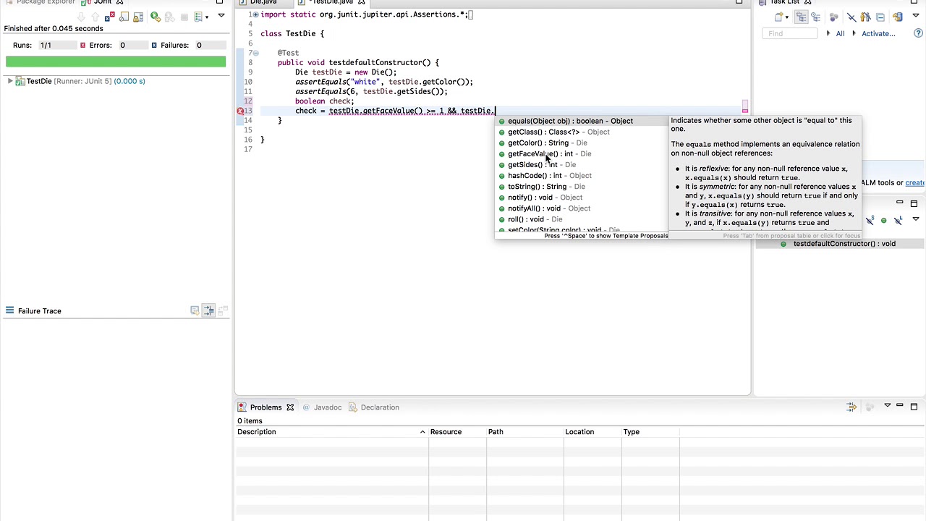The width and height of the screenshot is (926, 521).
Task: Select testdefaultConstructor() in the Outline
Action: click(844, 244)
